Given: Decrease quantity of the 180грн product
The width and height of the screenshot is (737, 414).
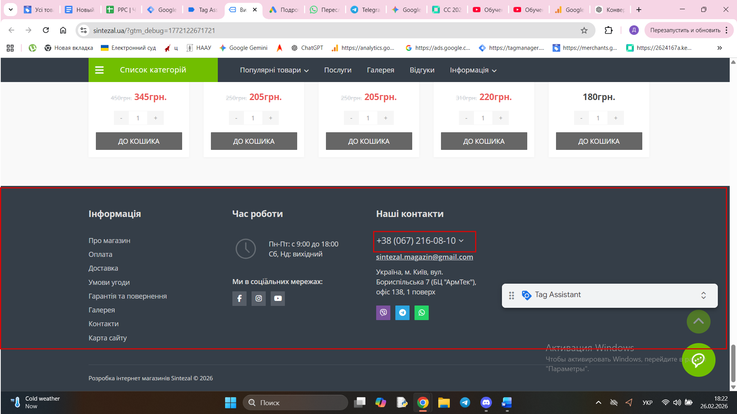Looking at the screenshot, I should click(x=581, y=118).
